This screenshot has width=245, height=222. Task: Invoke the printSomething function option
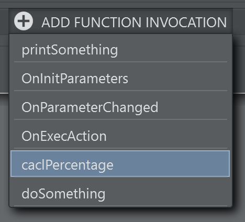(120, 50)
